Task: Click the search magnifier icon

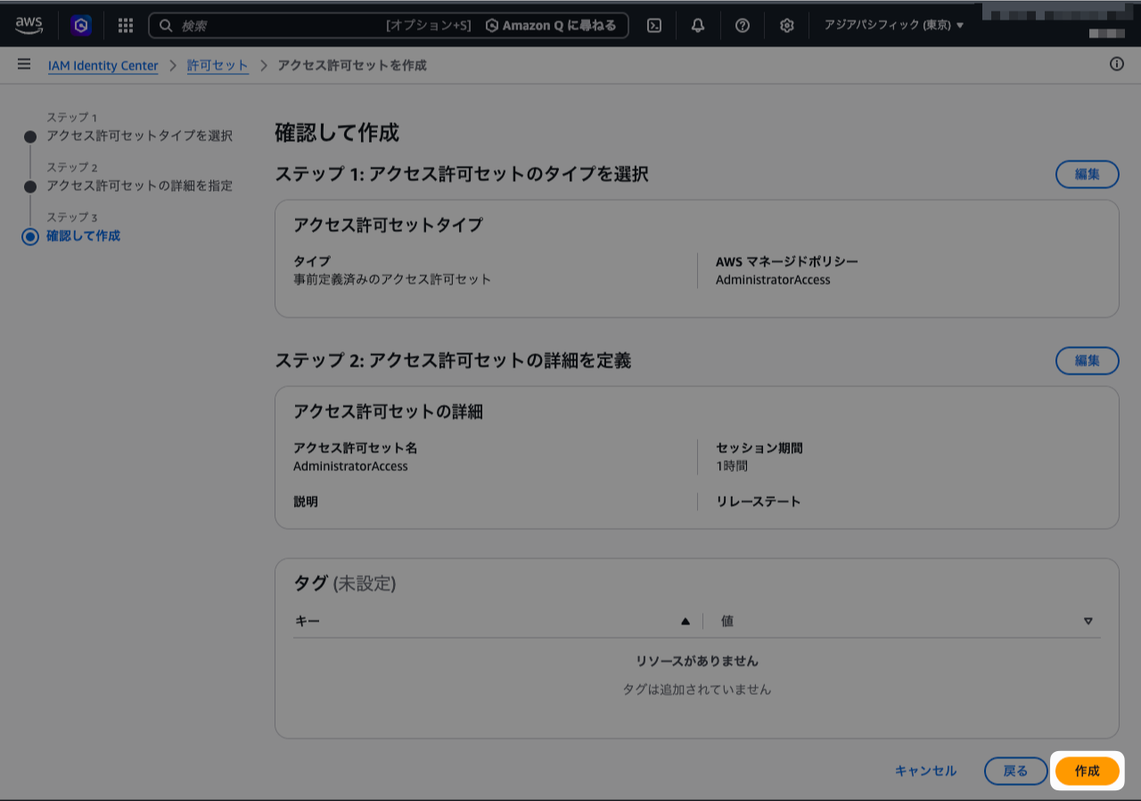Action: tap(165, 26)
